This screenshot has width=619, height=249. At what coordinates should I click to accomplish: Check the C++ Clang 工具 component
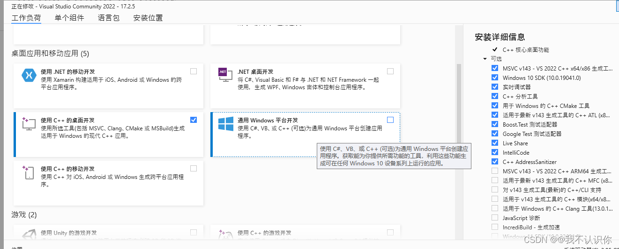[495, 208]
